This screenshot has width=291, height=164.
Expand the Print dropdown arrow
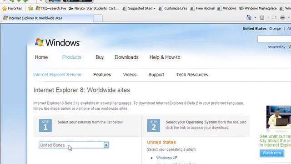tap(289, 17)
